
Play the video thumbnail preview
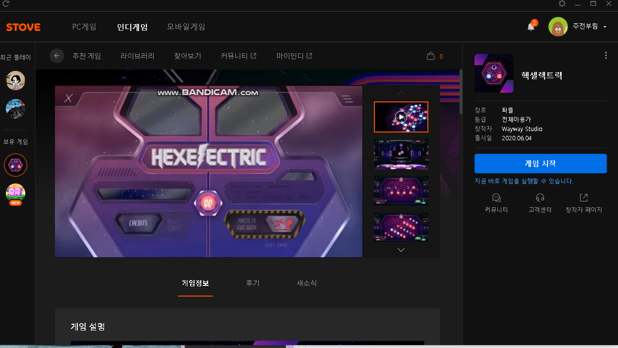coord(401,117)
